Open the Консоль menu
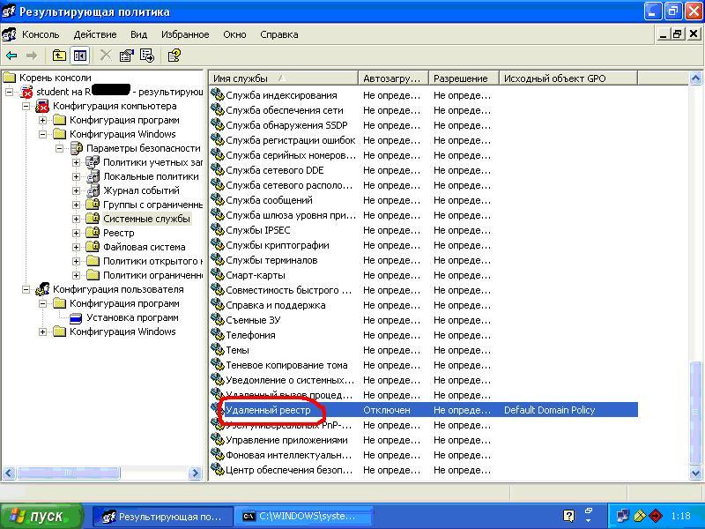The width and height of the screenshot is (705, 529). [41, 34]
